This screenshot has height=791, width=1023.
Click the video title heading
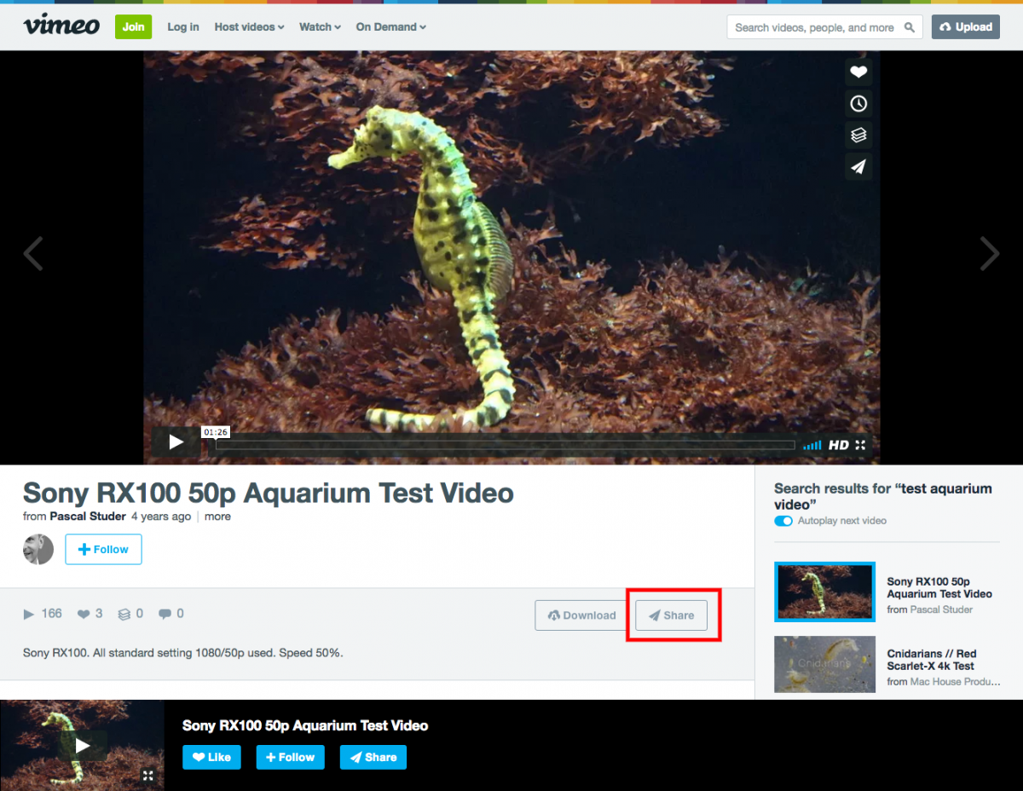269,493
